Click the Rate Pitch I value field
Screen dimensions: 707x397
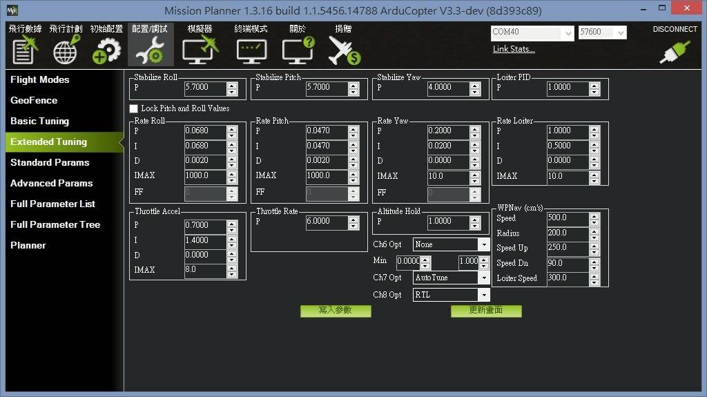[x=327, y=146]
